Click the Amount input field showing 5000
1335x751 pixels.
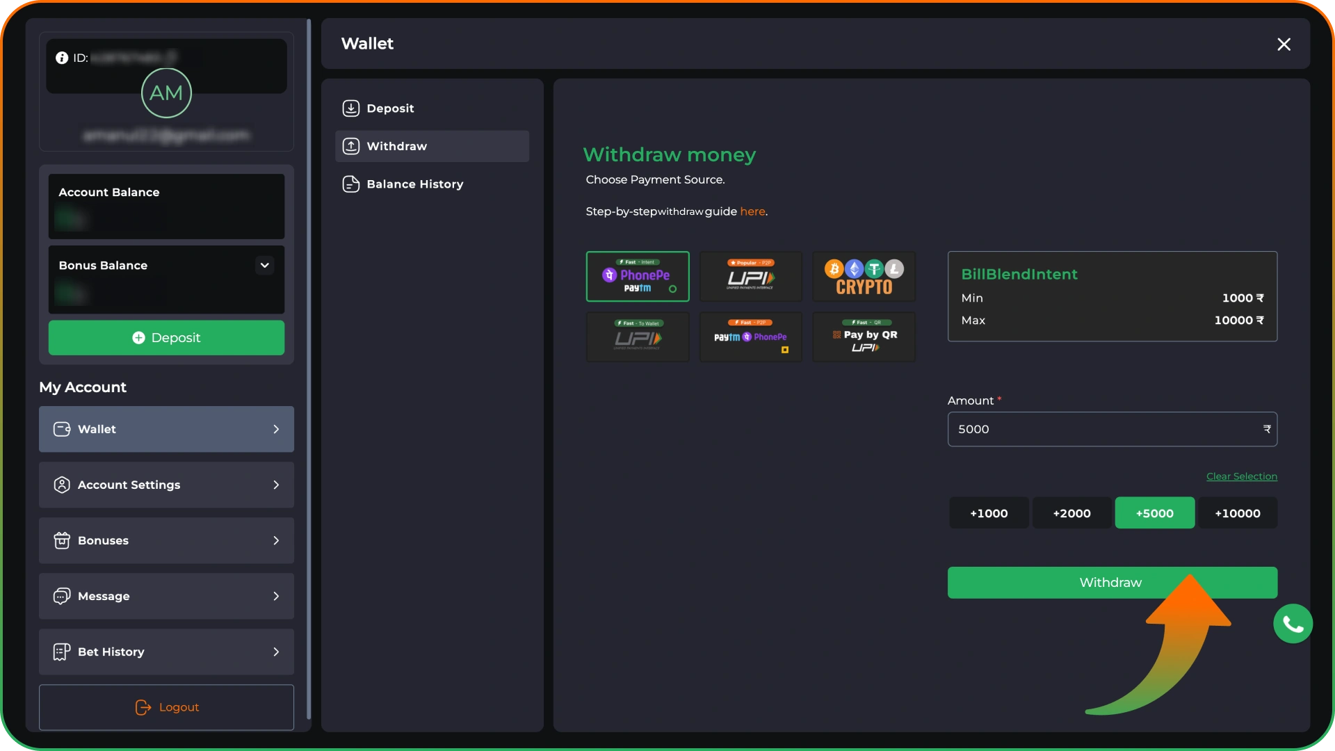tap(1112, 429)
